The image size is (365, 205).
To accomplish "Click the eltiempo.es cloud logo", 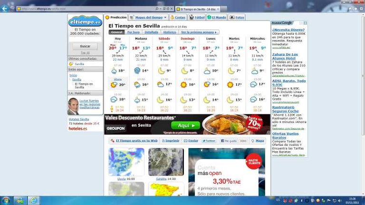I will pyautogui.click(x=85, y=21).
